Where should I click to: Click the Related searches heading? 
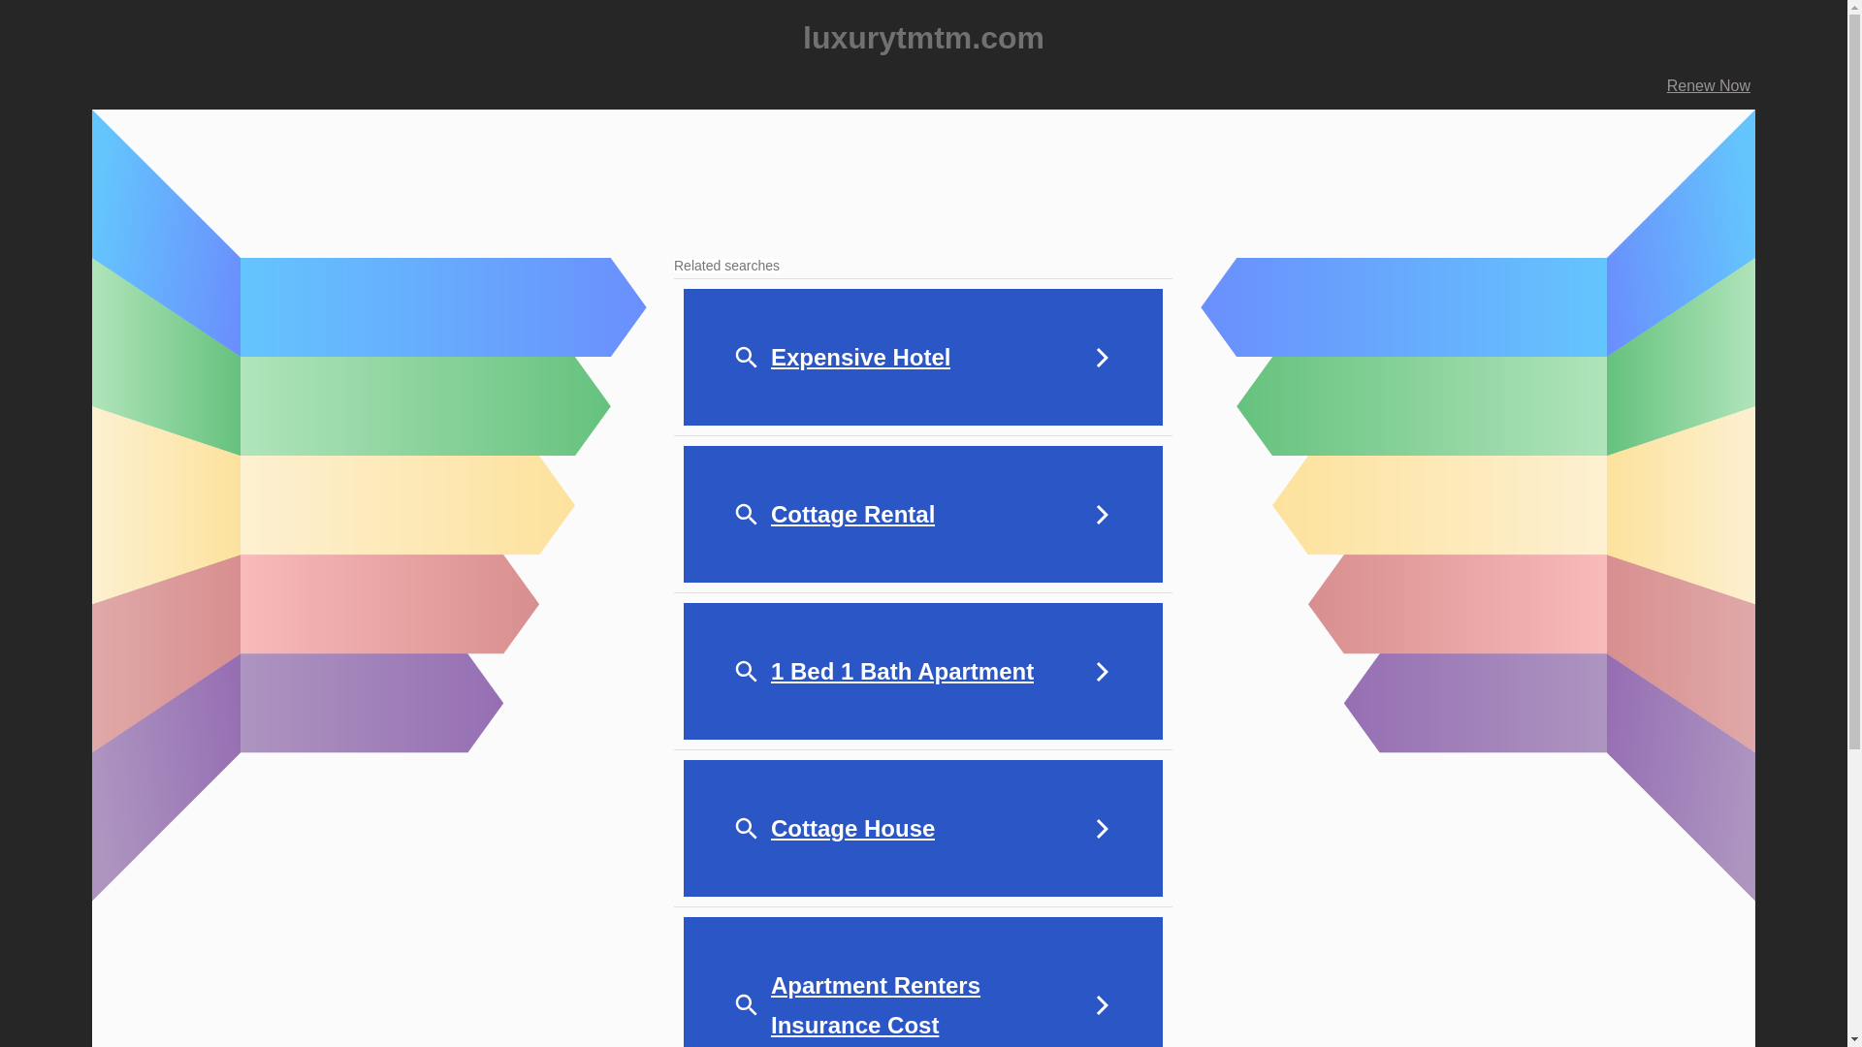pos(726,266)
